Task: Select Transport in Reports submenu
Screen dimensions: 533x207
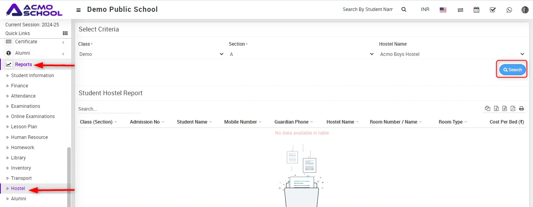Action: coord(21,178)
